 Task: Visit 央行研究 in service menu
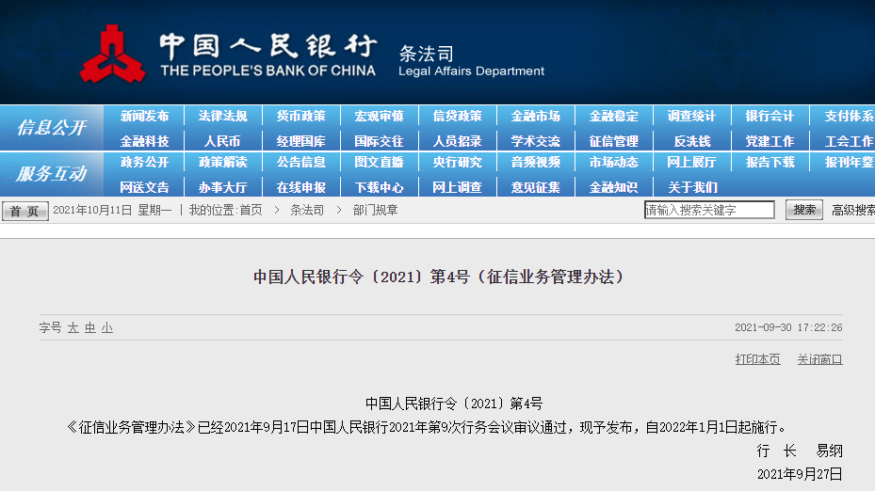[457, 162]
